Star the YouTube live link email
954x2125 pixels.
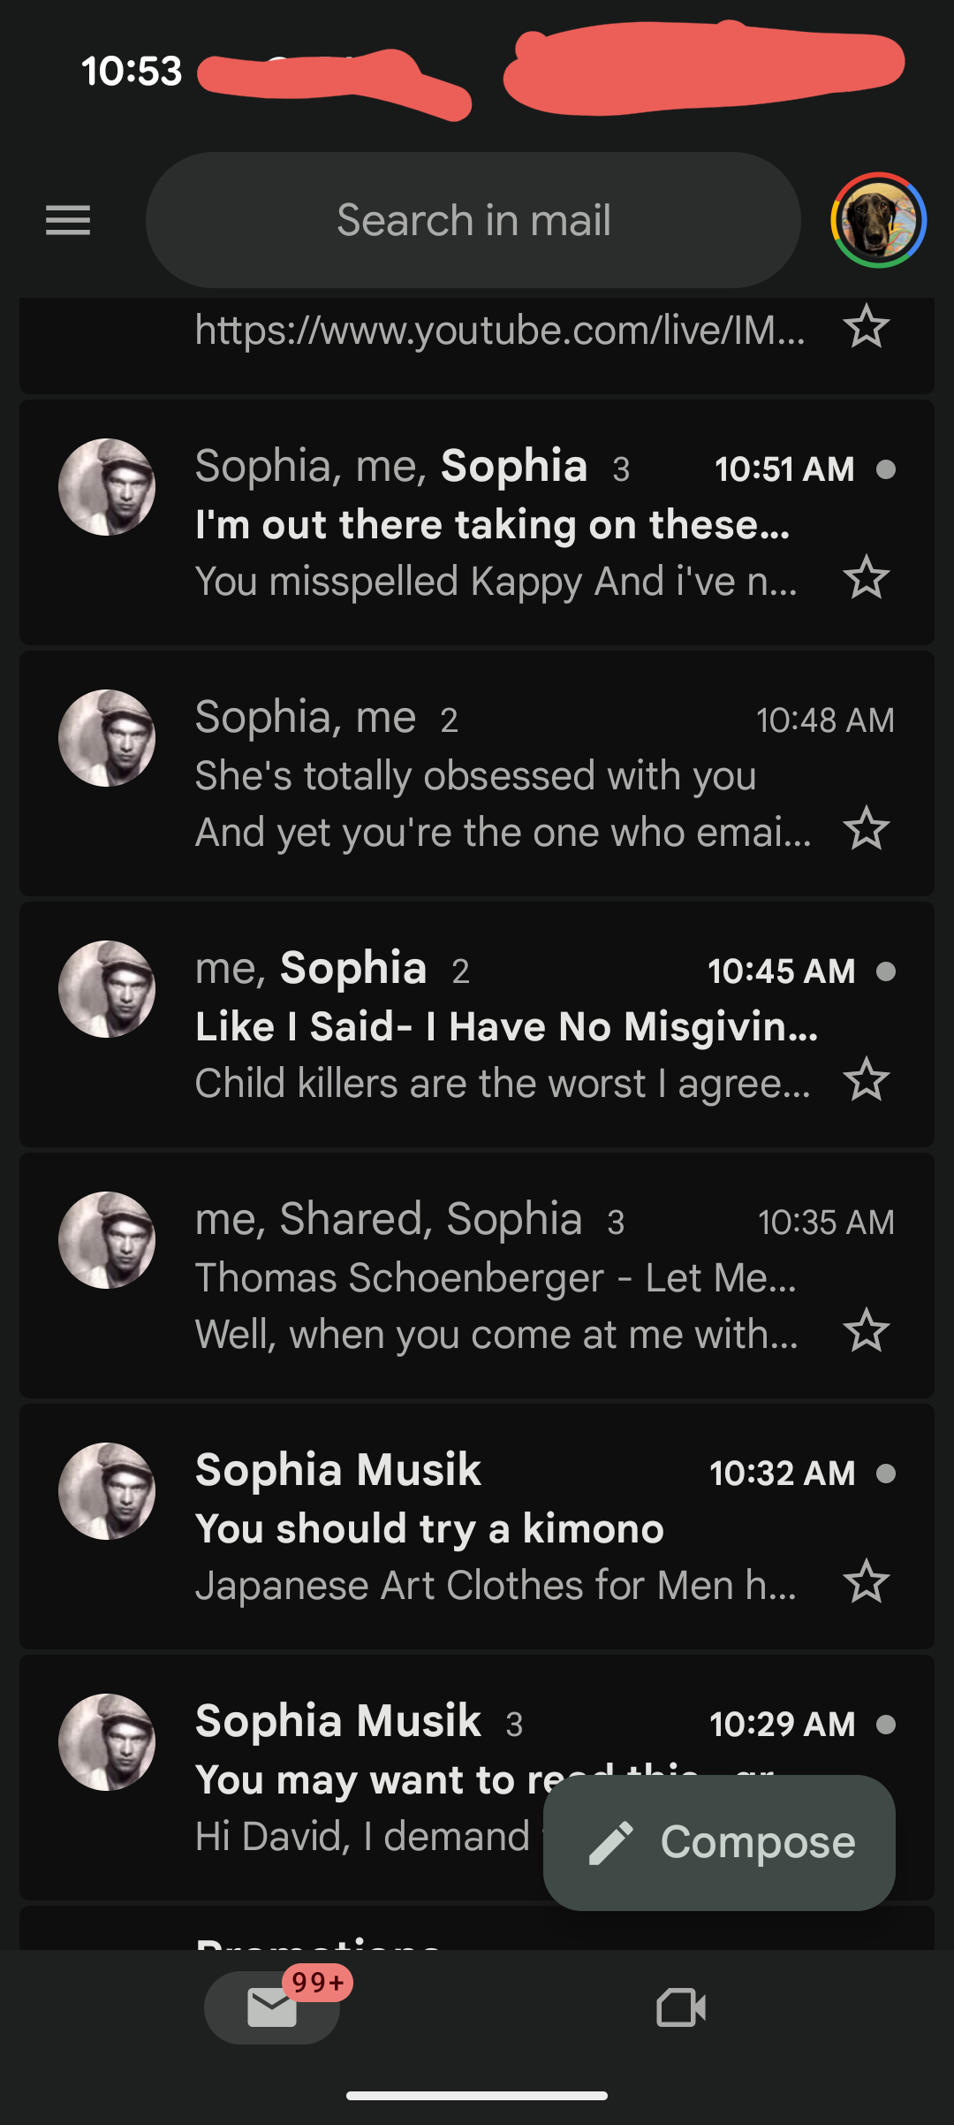[866, 327]
